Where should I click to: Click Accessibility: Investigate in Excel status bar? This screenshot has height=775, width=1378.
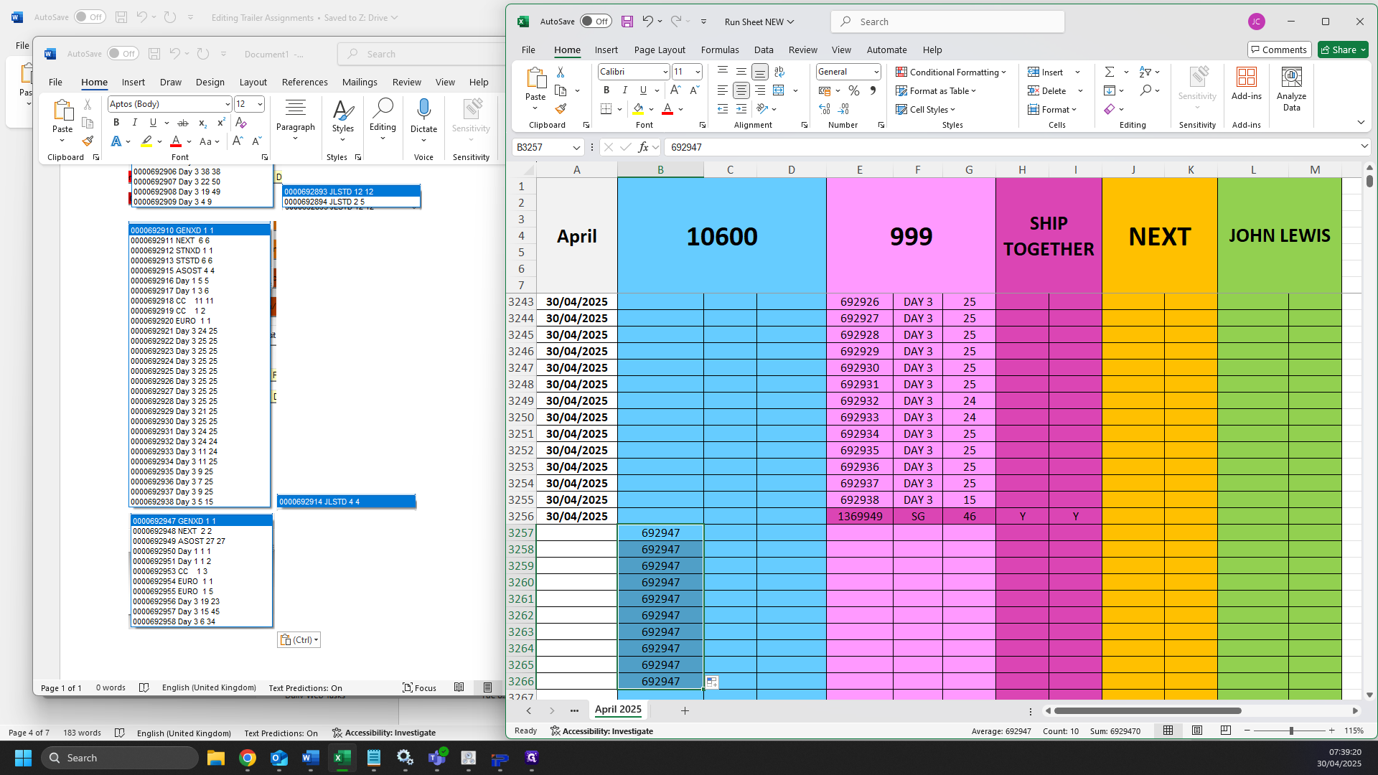coord(601,731)
